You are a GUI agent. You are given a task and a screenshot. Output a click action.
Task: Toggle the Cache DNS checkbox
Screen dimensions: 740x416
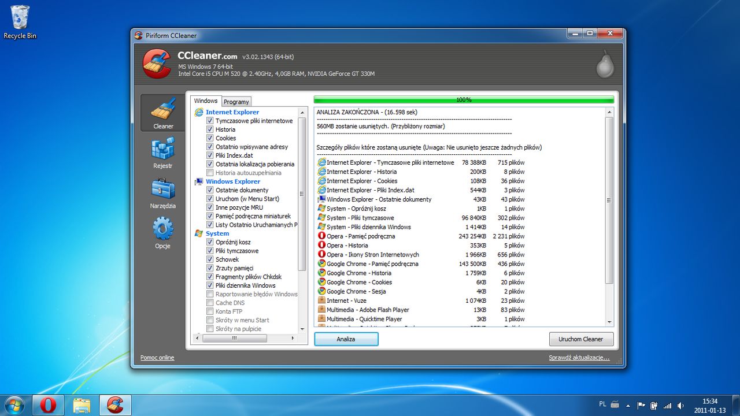tap(210, 303)
